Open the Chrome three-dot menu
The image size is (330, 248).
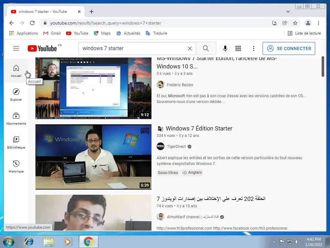pos(318,23)
